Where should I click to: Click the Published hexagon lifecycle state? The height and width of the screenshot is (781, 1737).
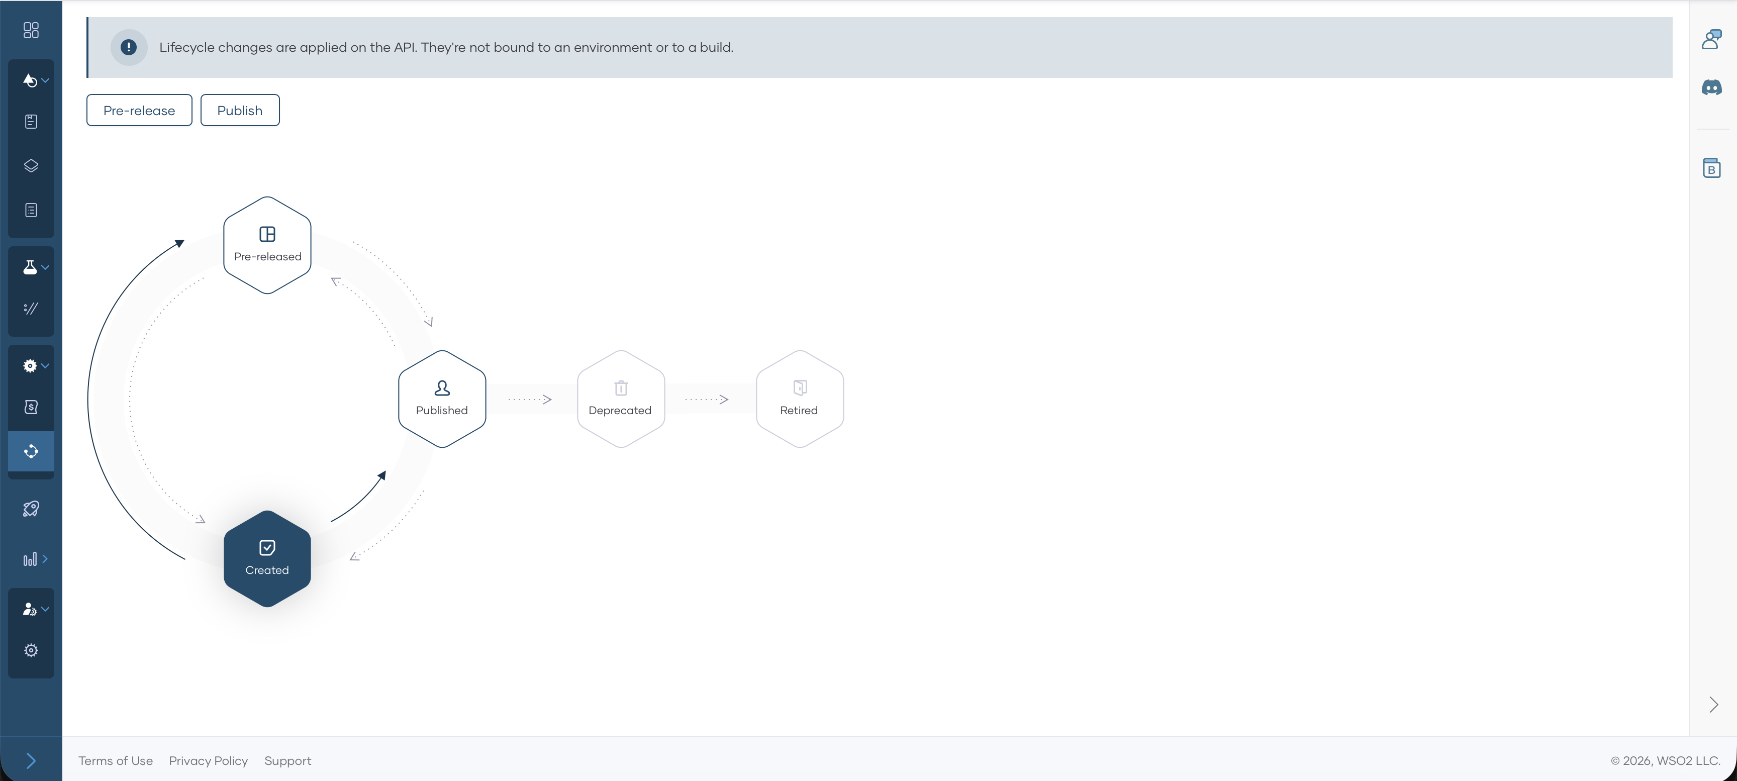[442, 399]
